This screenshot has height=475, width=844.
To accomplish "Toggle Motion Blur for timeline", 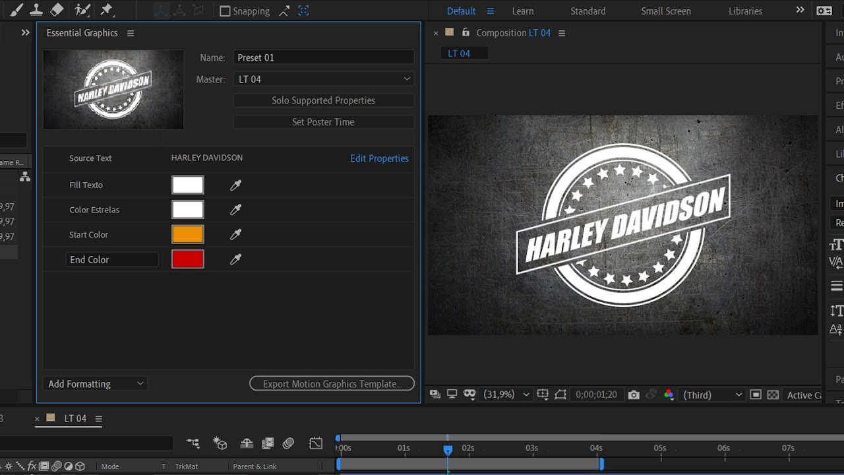I will tap(288, 443).
